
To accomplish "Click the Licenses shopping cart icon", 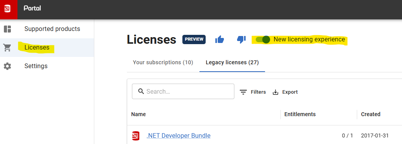I will click(x=7, y=48).
